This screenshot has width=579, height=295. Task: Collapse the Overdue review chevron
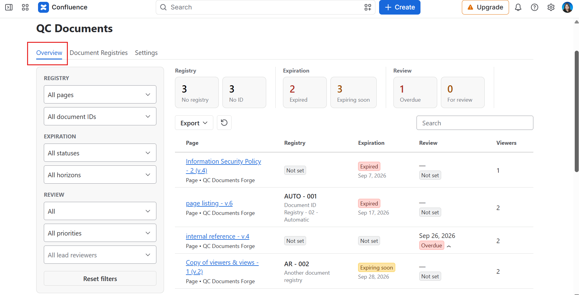(449, 246)
